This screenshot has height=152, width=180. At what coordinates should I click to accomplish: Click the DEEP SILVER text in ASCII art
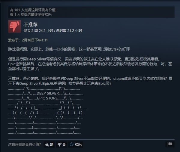pyautogui.click(x=48, y=93)
